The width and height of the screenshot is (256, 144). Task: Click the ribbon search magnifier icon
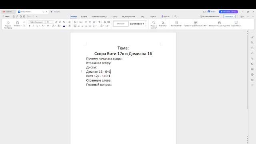tap(176, 16)
